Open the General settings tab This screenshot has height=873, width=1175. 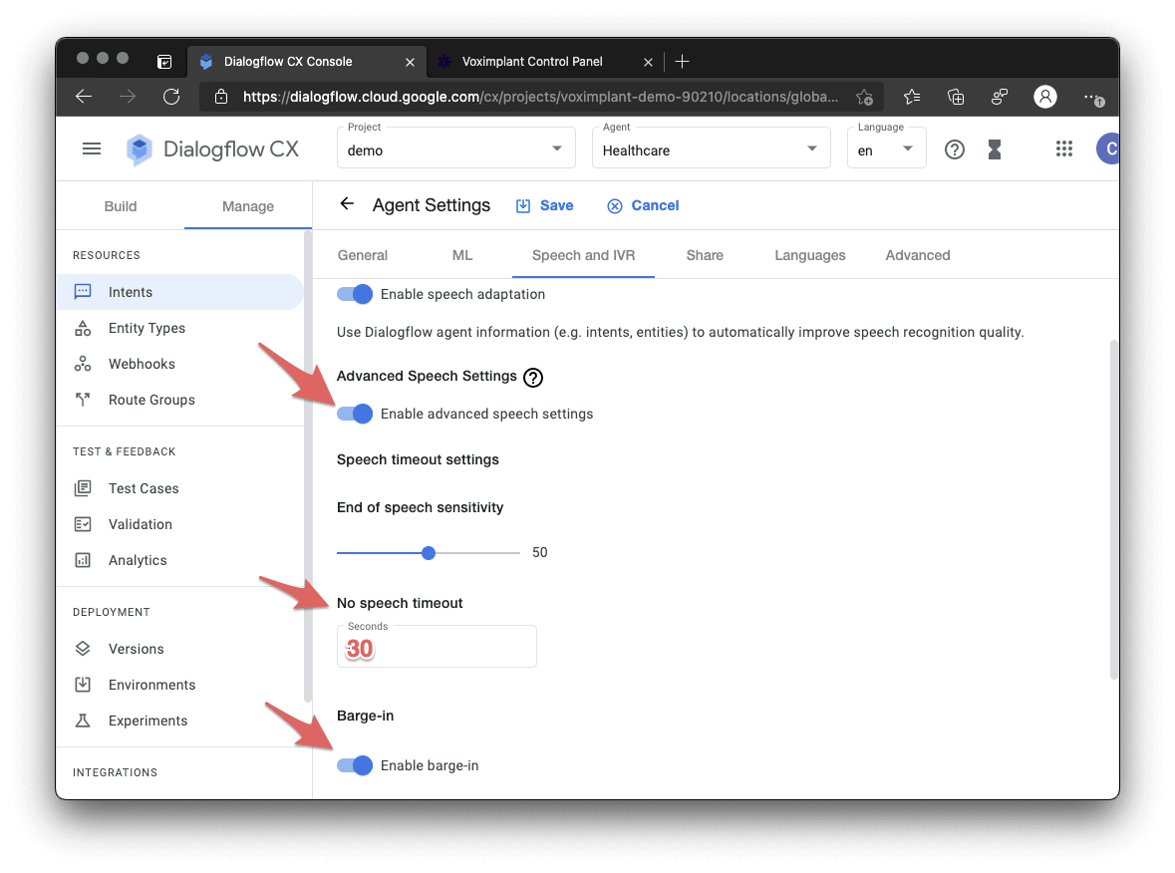click(363, 255)
